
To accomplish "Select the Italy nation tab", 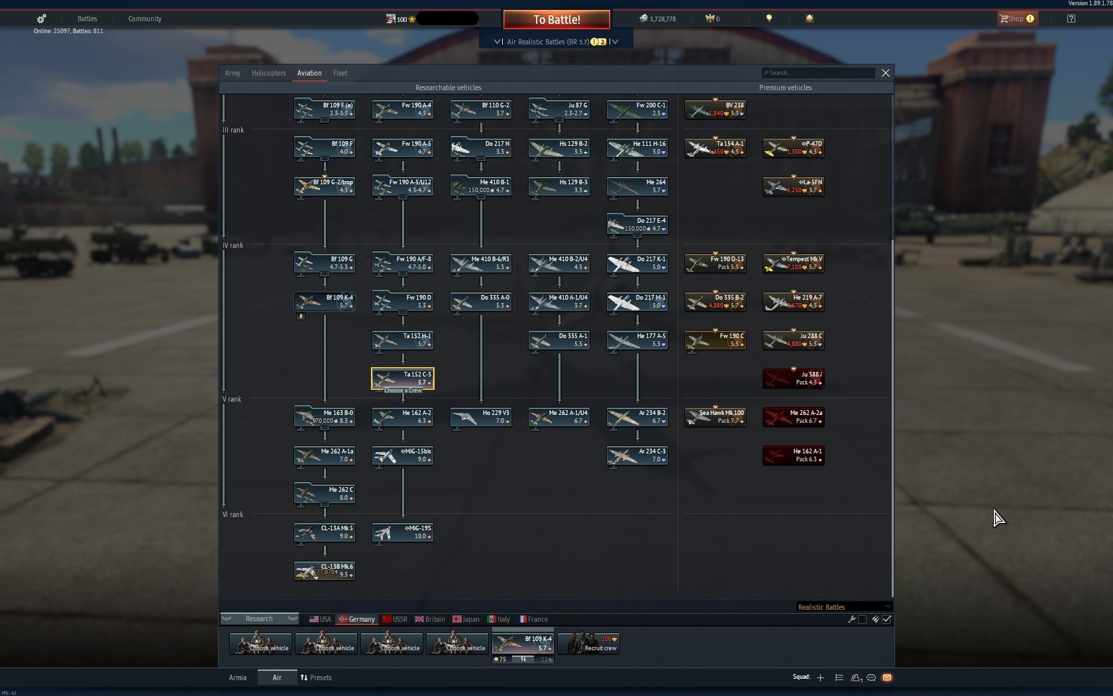I will (499, 619).
